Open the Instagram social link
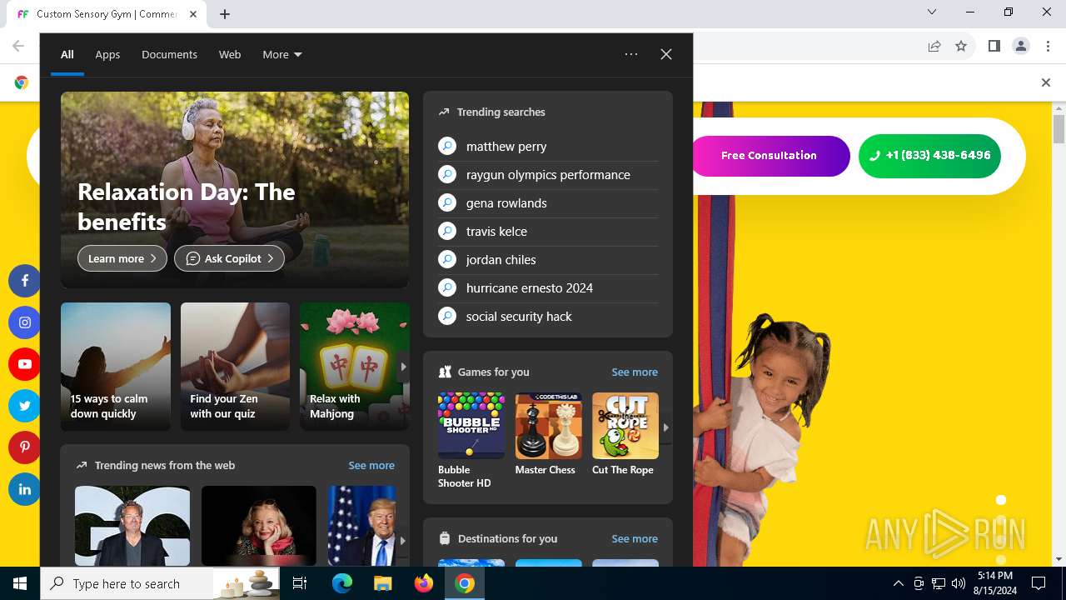Image resolution: width=1066 pixels, height=600 pixels. click(24, 322)
